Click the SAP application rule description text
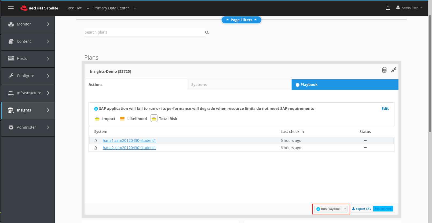Viewport: 432px width, 223px height. pyautogui.click(x=206, y=109)
